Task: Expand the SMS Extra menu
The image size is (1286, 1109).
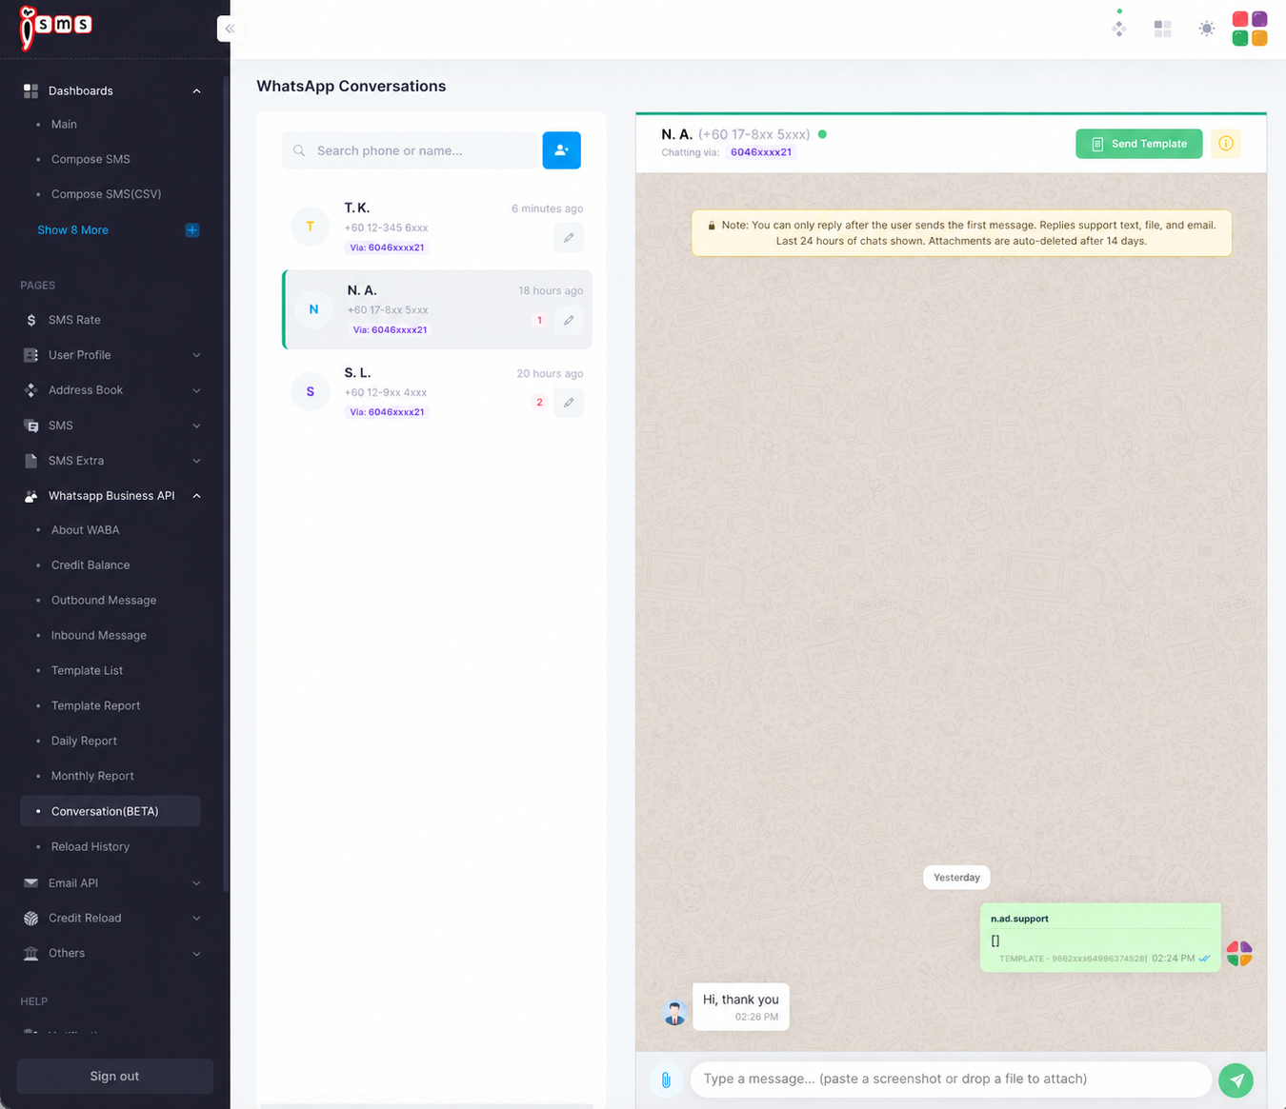Action: 196,461
